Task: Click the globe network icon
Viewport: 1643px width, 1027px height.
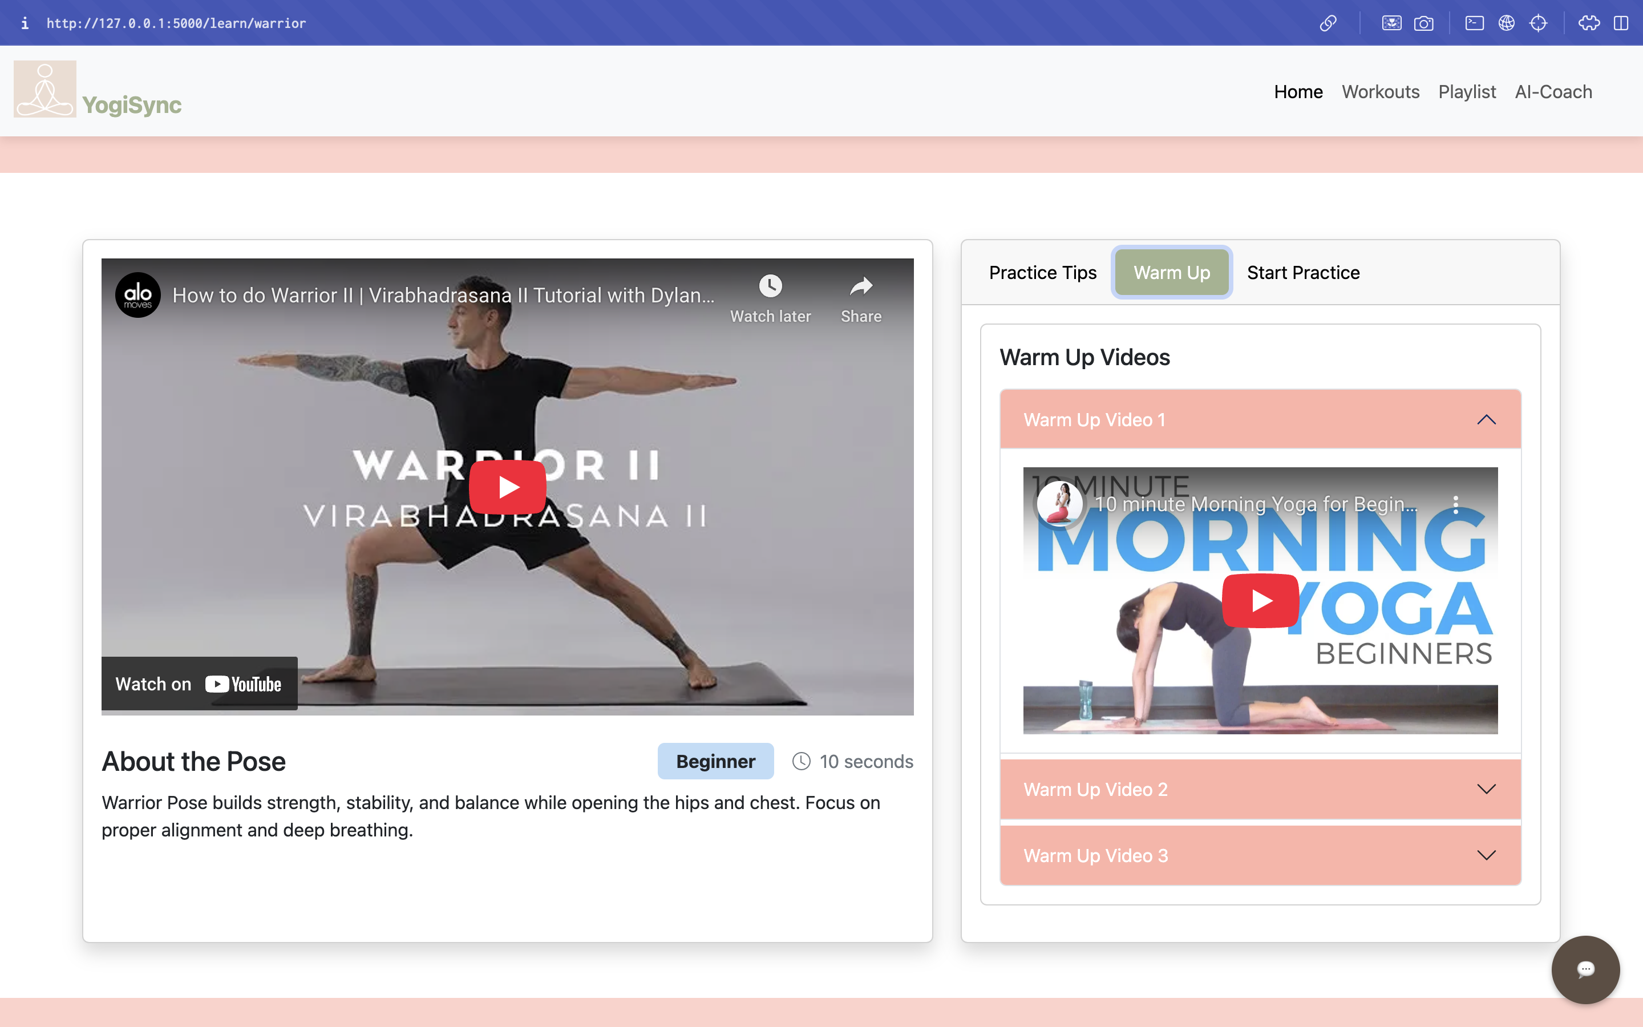Action: [x=1507, y=23]
